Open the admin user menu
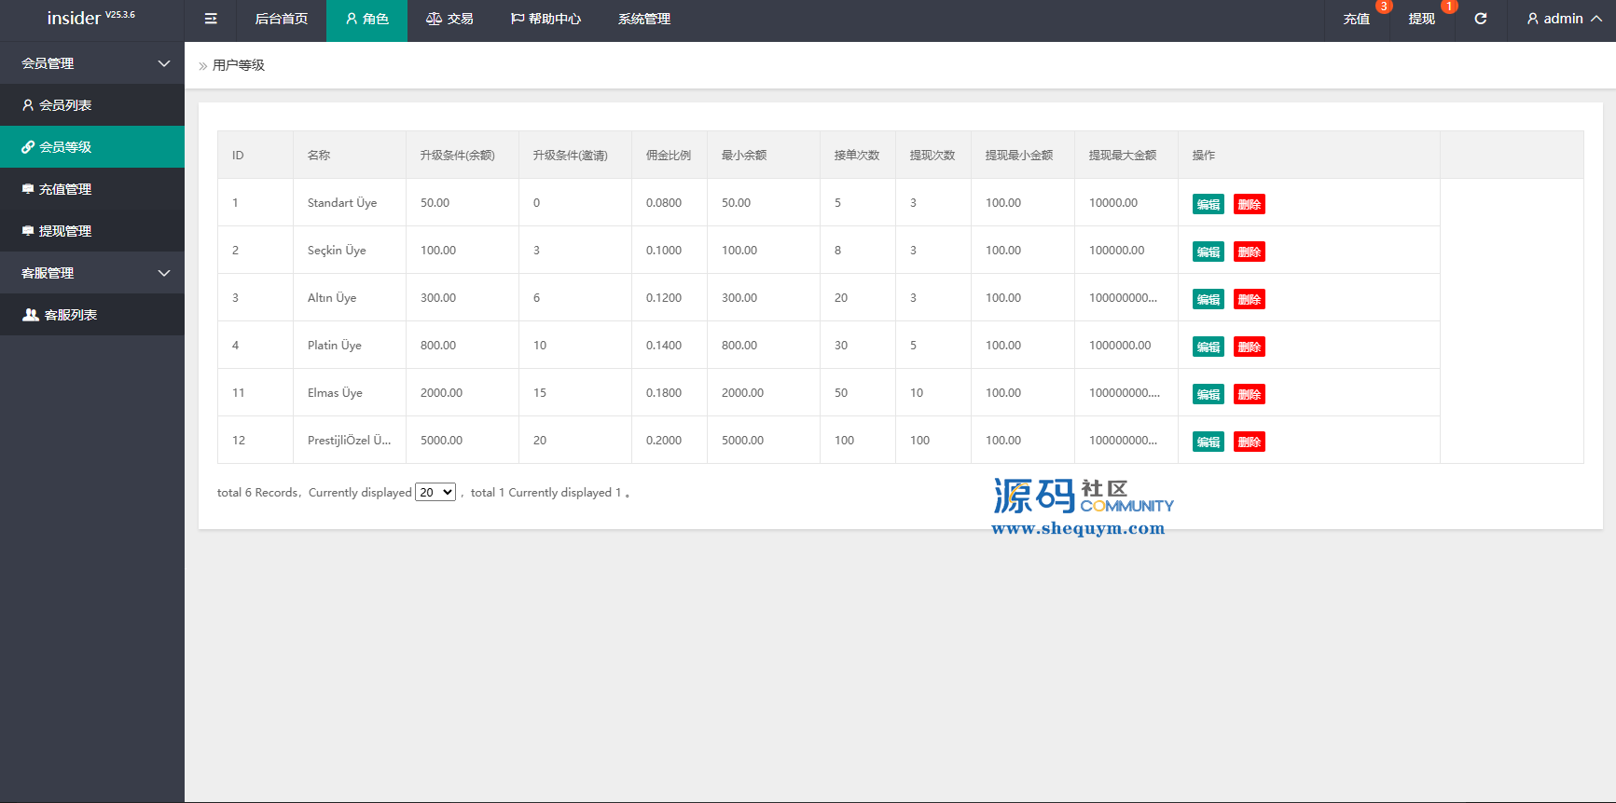This screenshot has width=1616, height=803. point(1563,19)
